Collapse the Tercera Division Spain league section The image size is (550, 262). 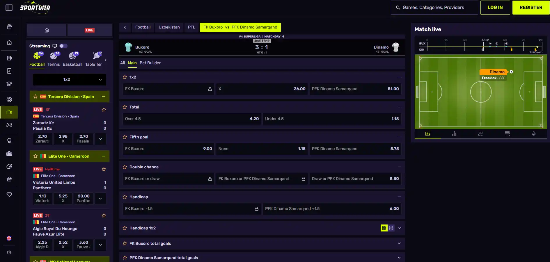[x=104, y=97]
